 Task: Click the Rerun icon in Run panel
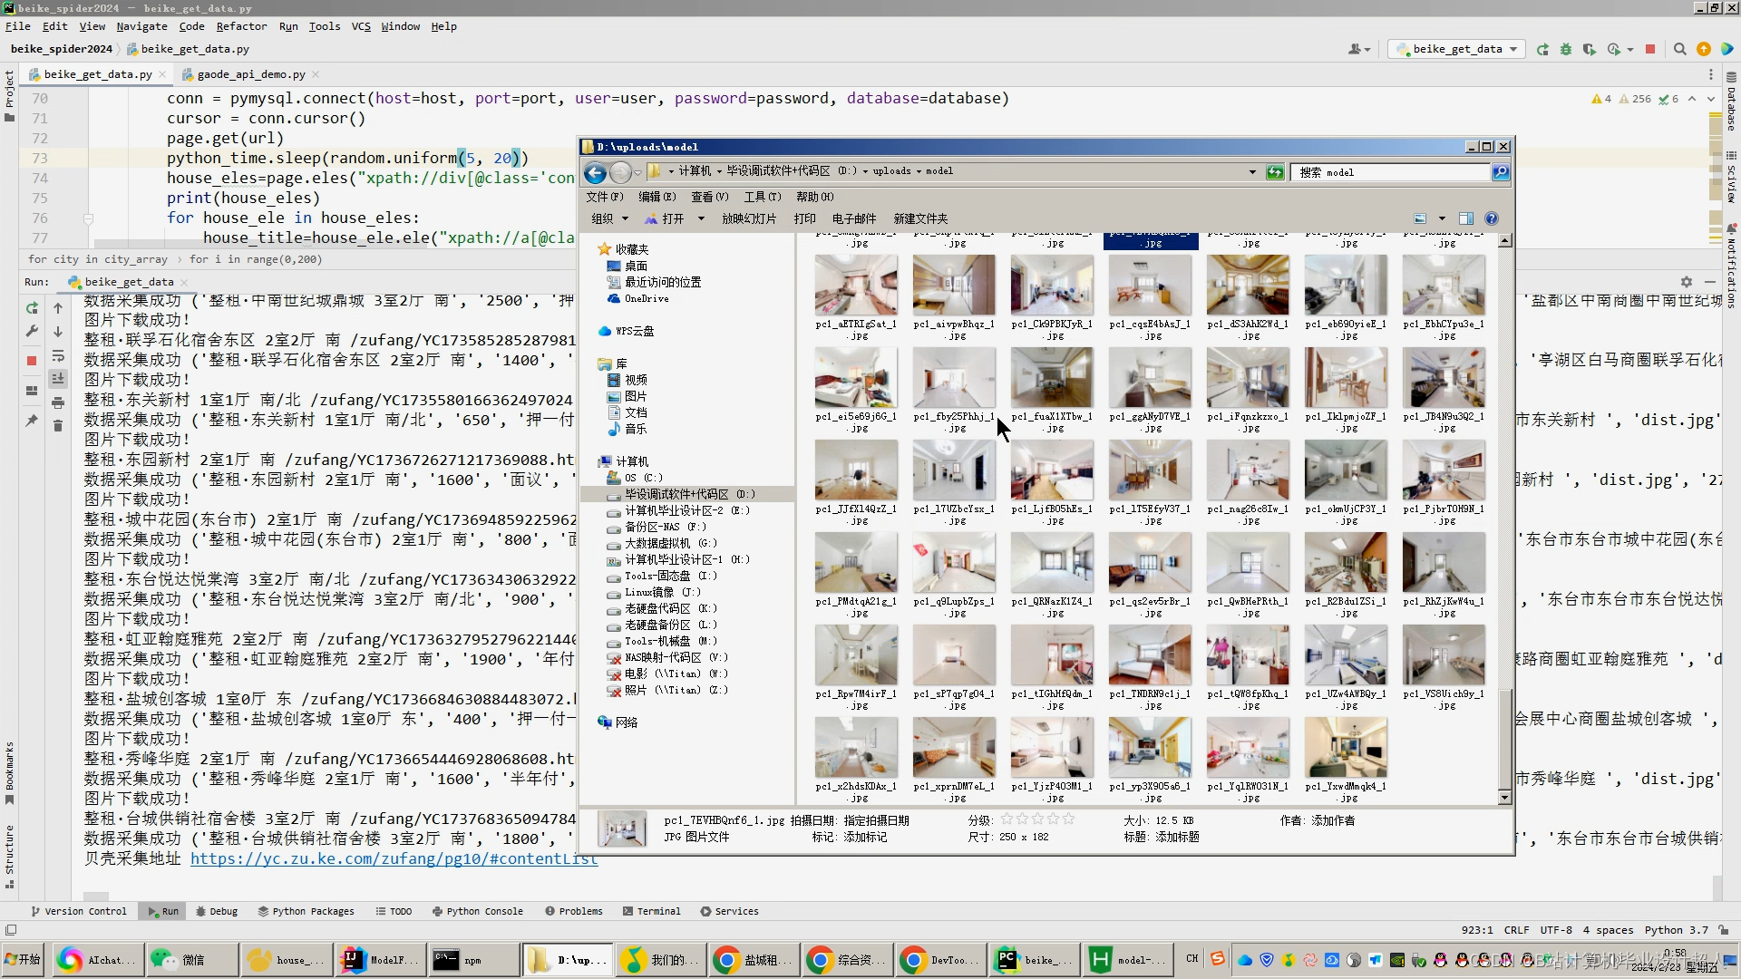pyautogui.click(x=32, y=308)
